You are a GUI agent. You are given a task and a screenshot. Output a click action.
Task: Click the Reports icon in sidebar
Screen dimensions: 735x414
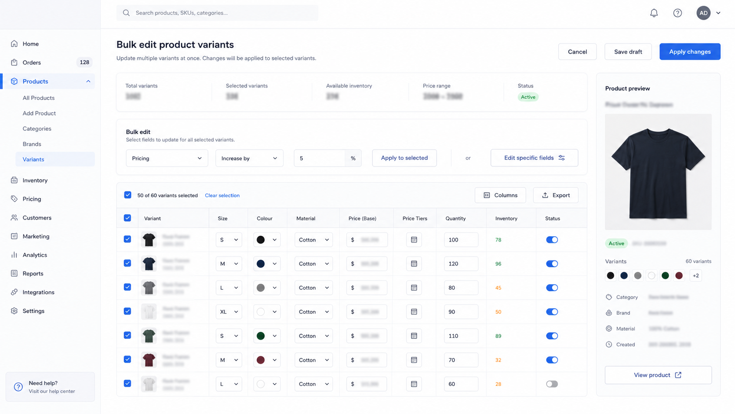click(x=14, y=273)
